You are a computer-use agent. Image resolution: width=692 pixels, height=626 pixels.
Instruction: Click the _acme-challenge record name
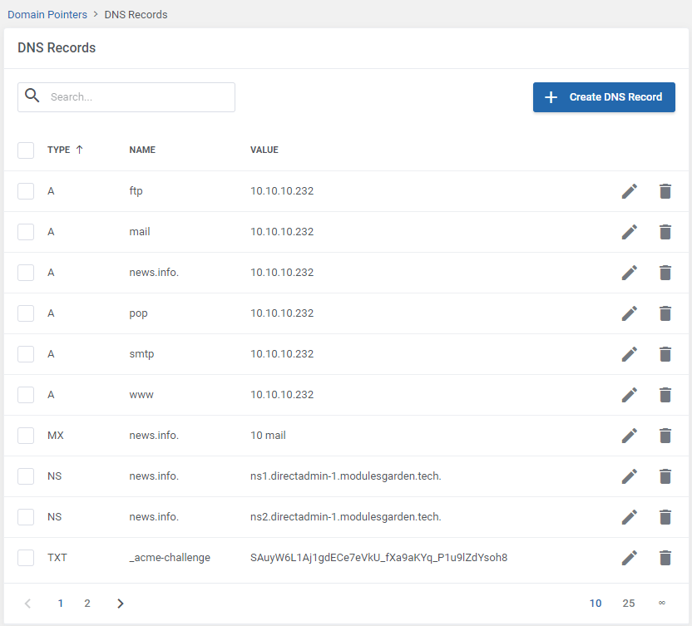170,558
